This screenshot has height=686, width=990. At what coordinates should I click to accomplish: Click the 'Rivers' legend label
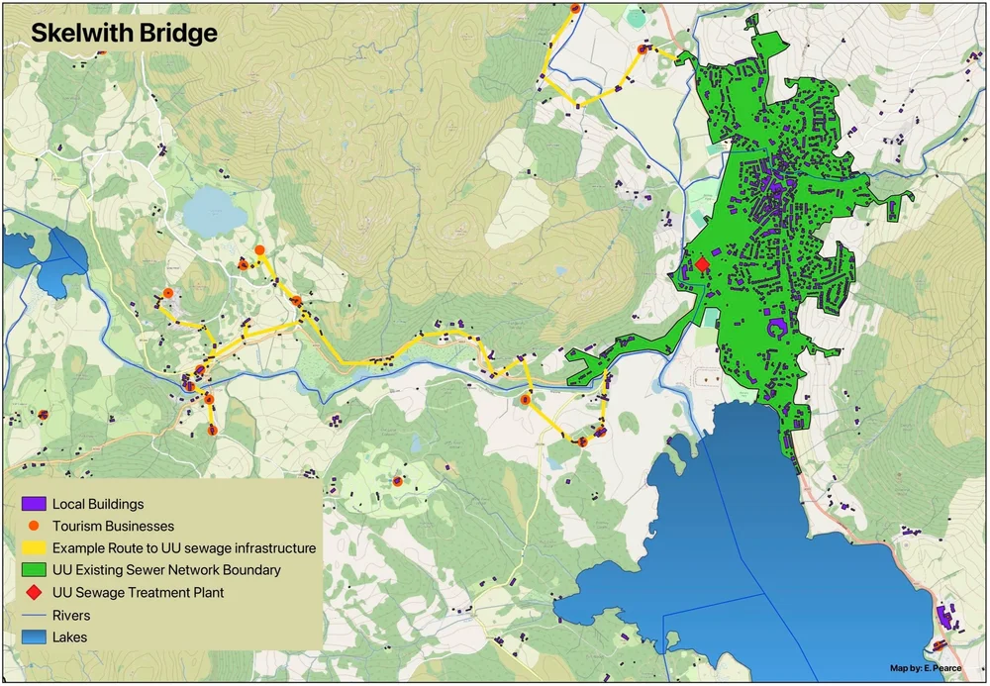(x=71, y=615)
